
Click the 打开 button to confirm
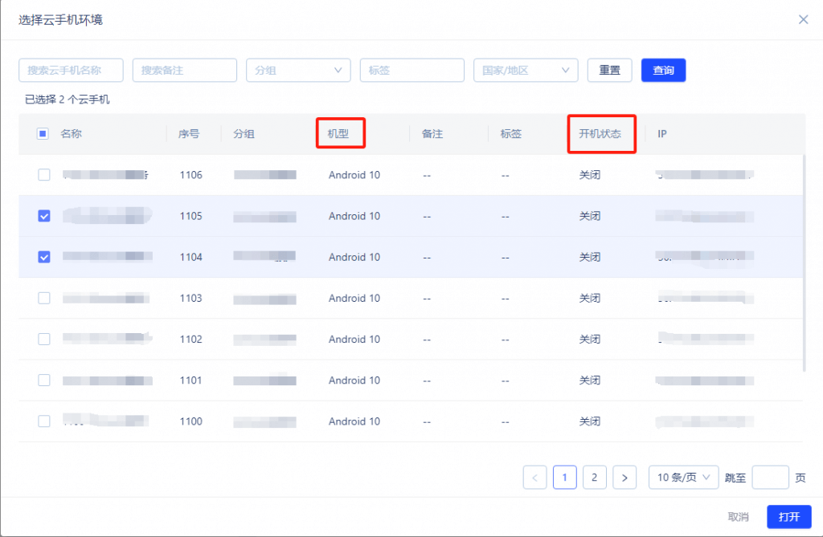click(788, 517)
